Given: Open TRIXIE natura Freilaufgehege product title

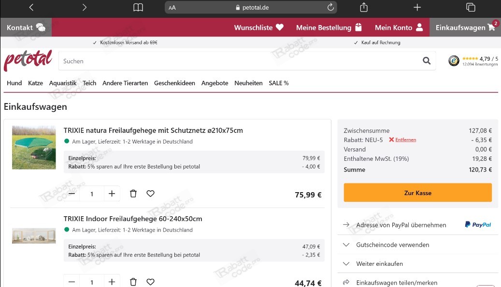Looking at the screenshot, I should pyautogui.click(x=153, y=130).
